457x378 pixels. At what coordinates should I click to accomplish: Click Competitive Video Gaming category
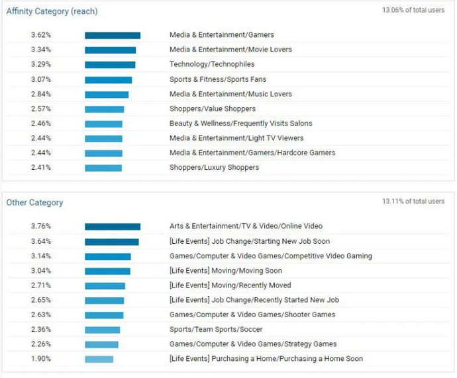(270, 256)
